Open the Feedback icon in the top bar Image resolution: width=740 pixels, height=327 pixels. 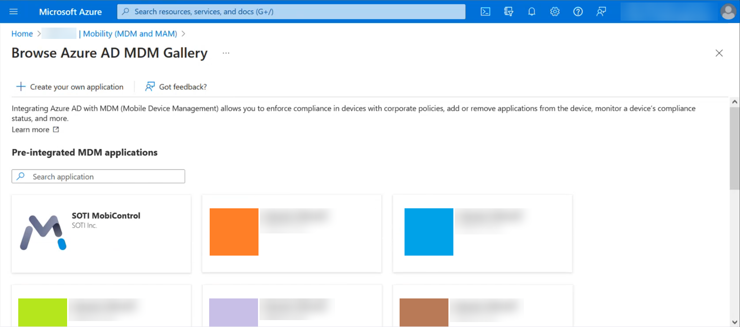(x=601, y=11)
